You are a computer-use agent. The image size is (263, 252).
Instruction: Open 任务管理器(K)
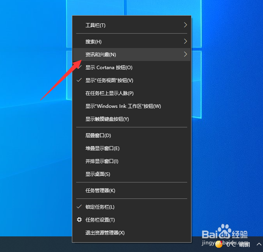click(x=131, y=191)
